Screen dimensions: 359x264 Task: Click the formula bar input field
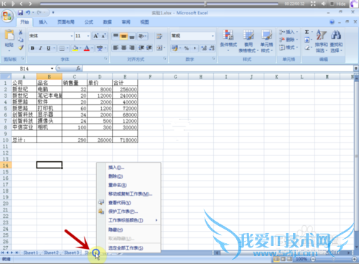pyautogui.click(x=218, y=68)
